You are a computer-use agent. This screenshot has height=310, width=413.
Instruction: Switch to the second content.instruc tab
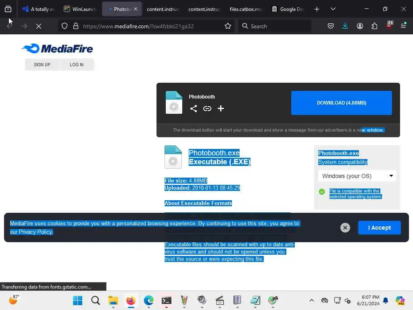204,9
